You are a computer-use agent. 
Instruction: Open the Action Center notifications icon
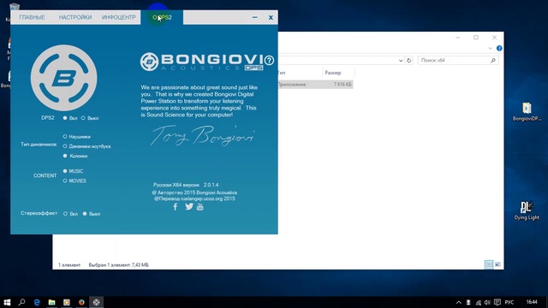coord(497,302)
